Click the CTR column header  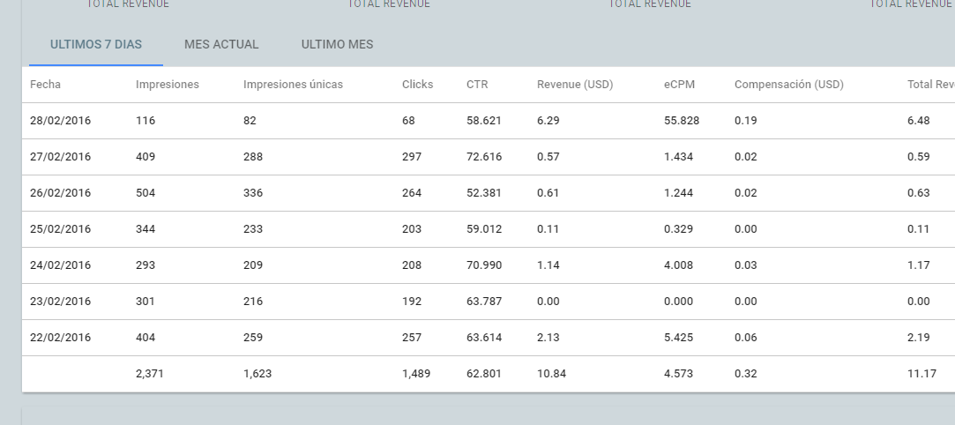pyautogui.click(x=477, y=85)
